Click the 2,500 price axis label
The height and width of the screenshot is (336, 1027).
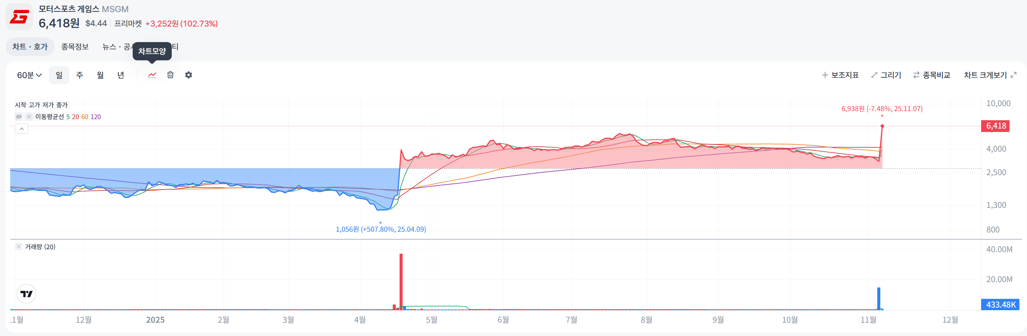[996, 173]
